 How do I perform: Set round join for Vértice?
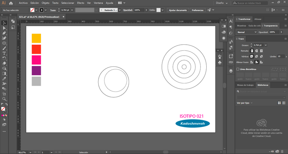256,56
